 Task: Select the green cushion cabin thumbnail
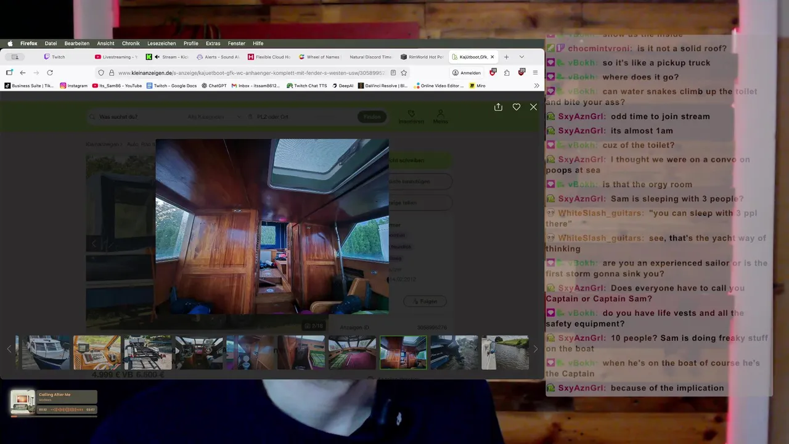pyautogui.click(x=301, y=353)
